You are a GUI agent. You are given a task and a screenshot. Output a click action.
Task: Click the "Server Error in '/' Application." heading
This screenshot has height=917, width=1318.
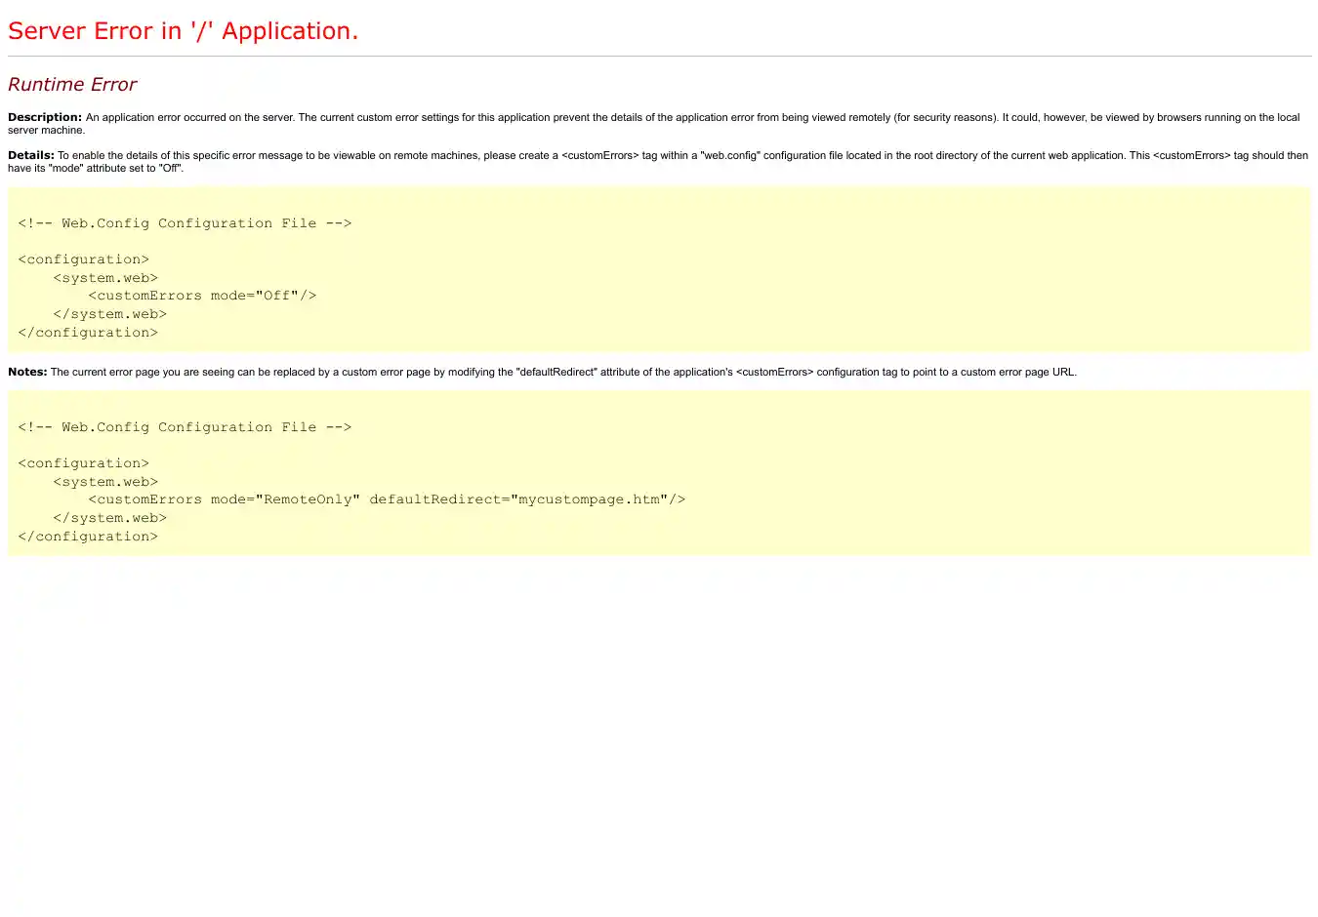[183, 31]
